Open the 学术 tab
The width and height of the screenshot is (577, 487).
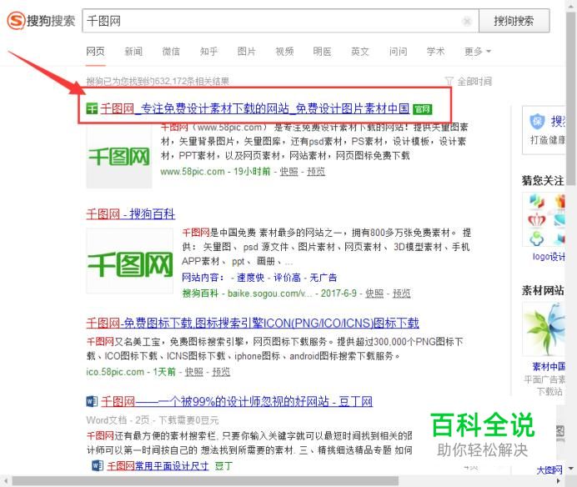pyautogui.click(x=436, y=51)
